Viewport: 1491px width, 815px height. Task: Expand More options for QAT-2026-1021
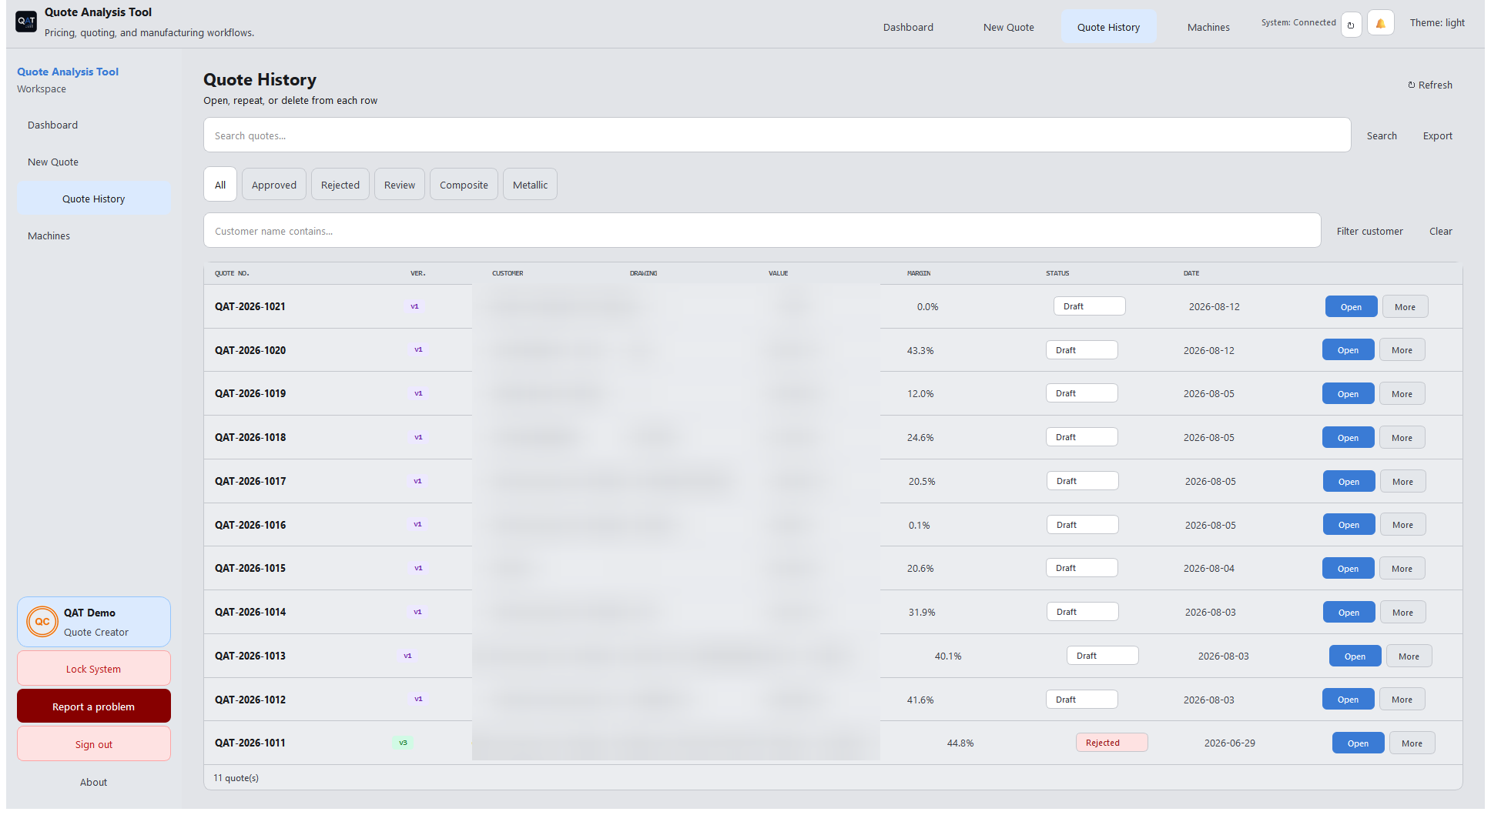pos(1405,307)
